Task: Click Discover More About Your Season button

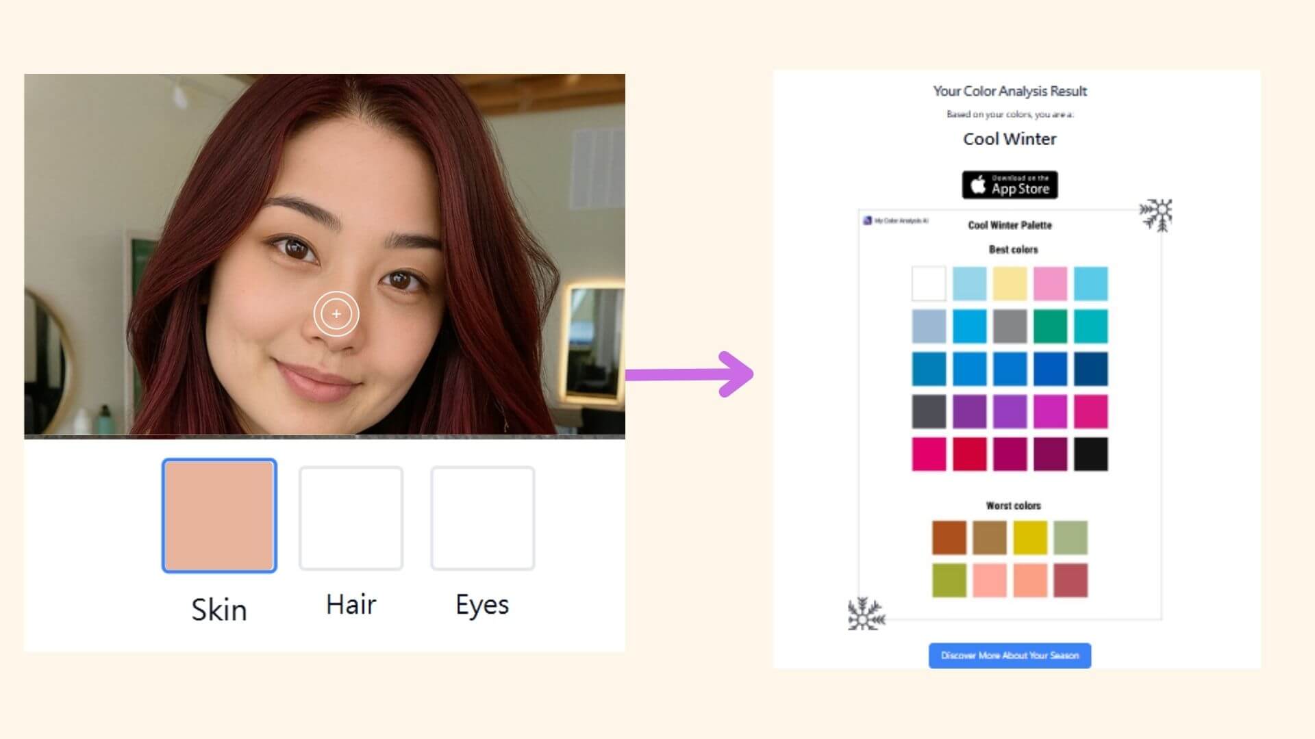Action: [1010, 656]
